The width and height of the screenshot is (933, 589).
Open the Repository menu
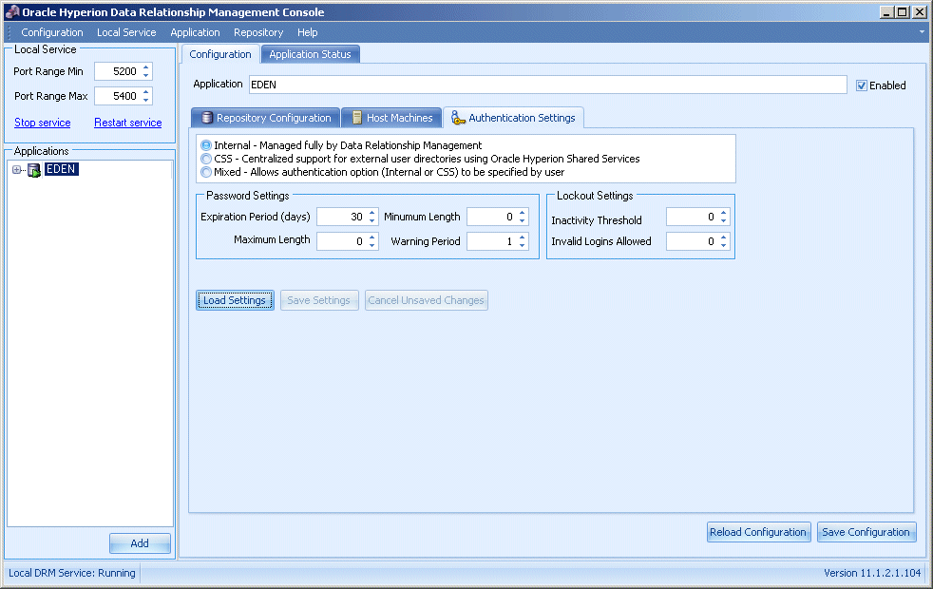(258, 32)
